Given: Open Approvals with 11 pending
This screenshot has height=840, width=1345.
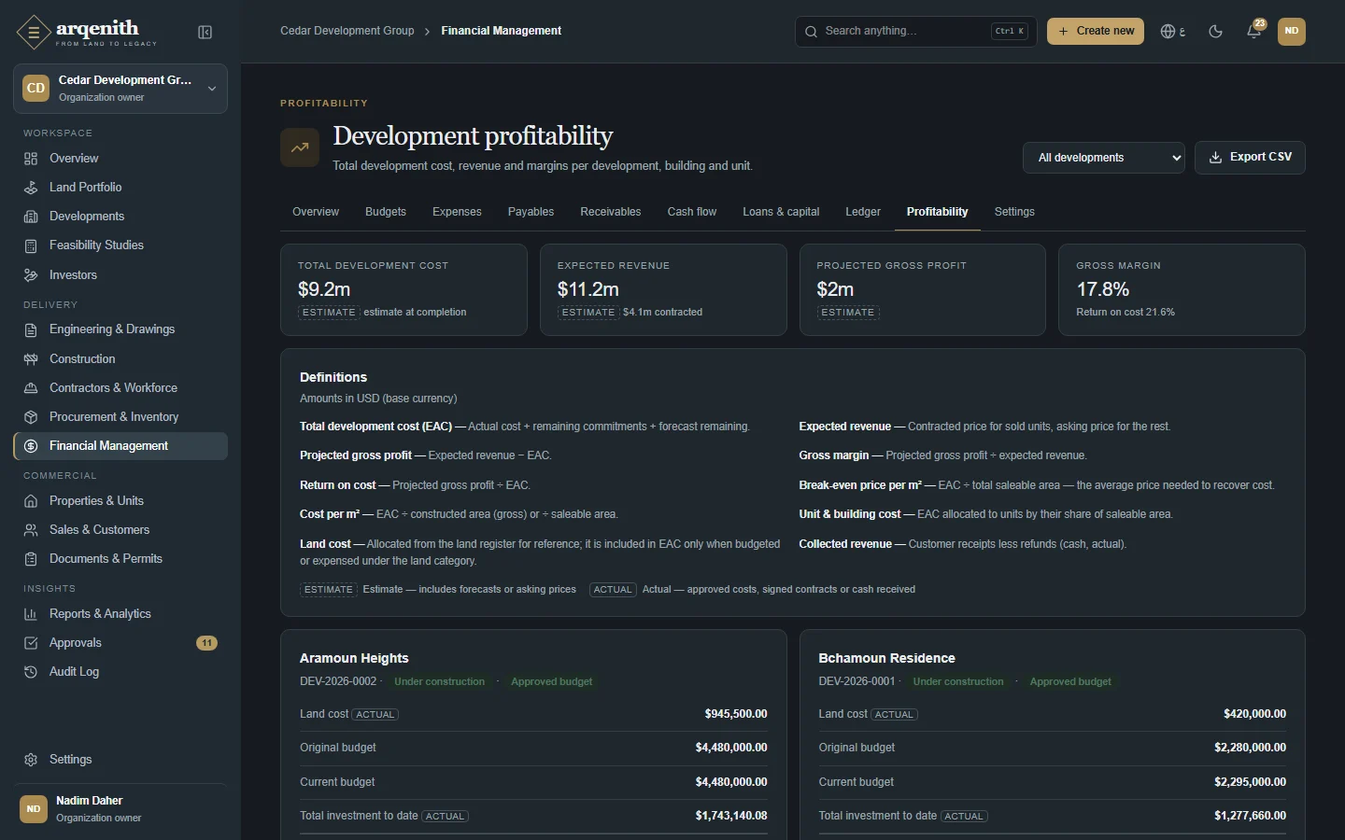Looking at the screenshot, I should (x=120, y=643).
